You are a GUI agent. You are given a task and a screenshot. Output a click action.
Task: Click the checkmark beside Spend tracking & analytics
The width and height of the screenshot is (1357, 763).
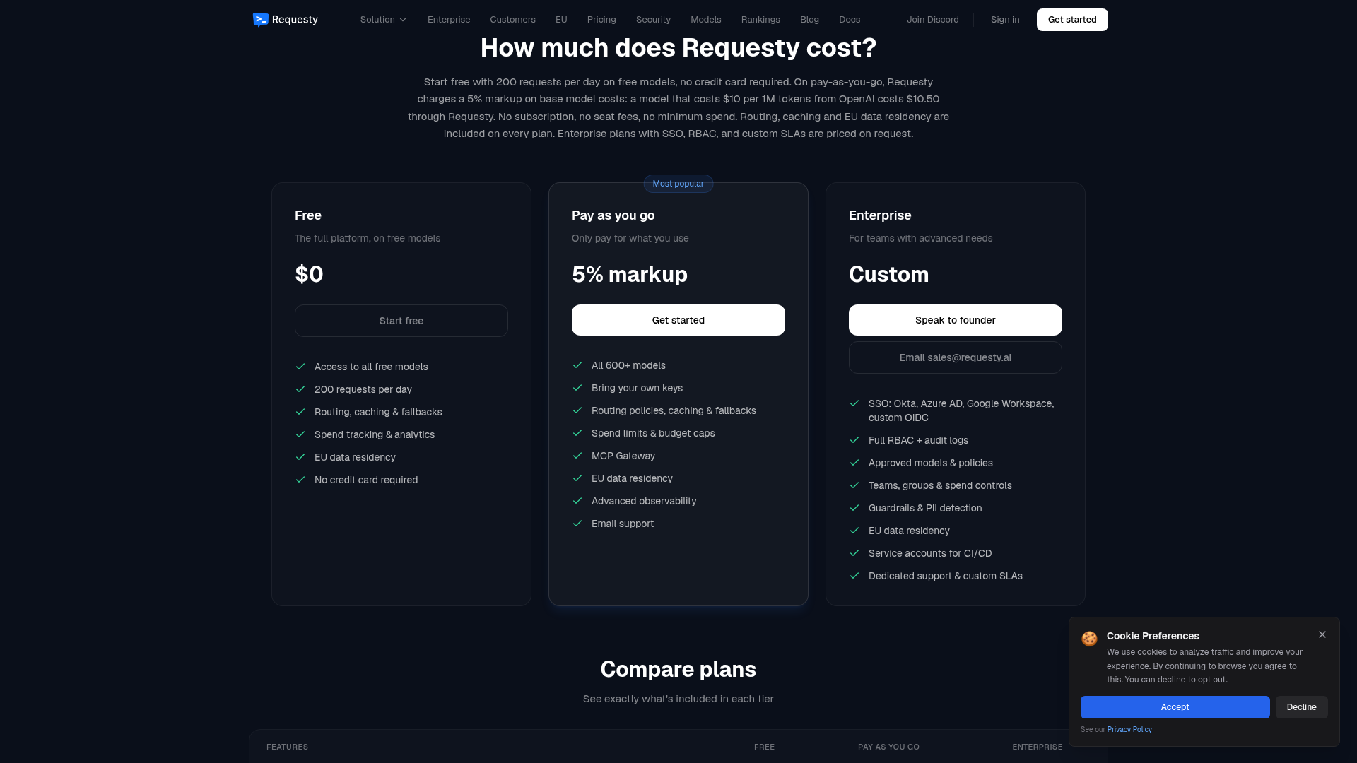point(300,434)
